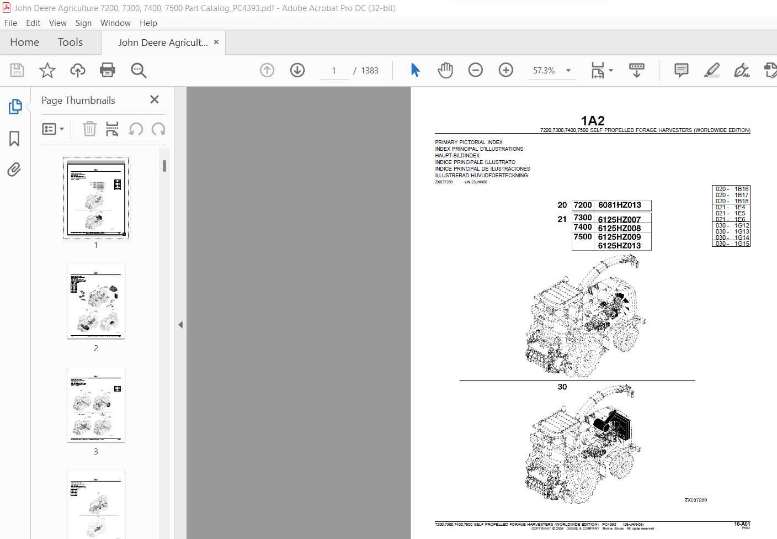Open the View menu
Screen dimensions: 777x539
[x=57, y=23]
